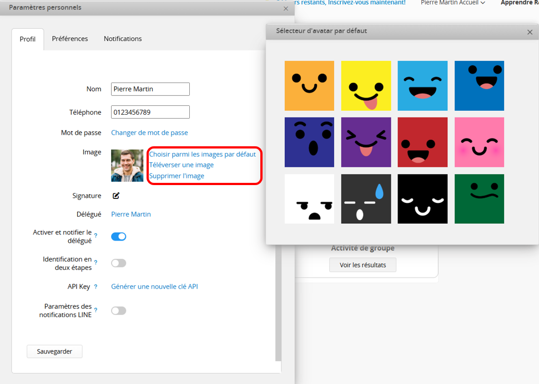The width and height of the screenshot is (539, 384).
Task: Switch to the Profil tab
Action: tap(28, 39)
